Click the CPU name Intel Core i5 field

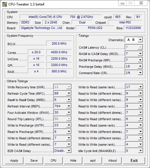(x=61, y=17)
